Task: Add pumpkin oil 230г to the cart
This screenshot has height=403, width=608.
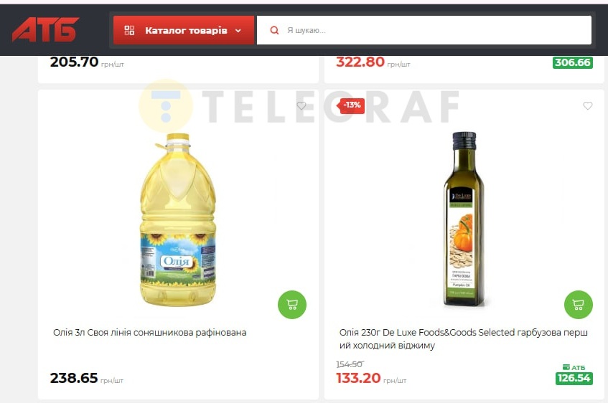Action: tap(578, 305)
